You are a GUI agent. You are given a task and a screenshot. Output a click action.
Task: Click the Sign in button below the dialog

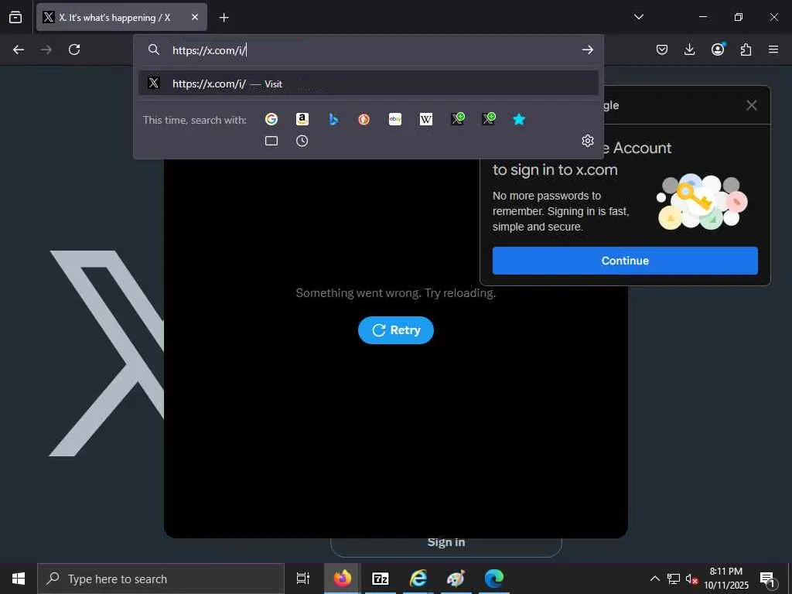click(446, 542)
